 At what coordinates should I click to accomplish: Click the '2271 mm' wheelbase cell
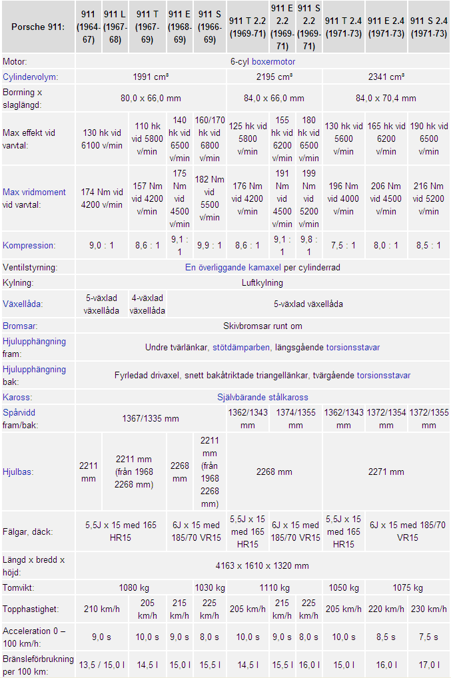click(386, 472)
